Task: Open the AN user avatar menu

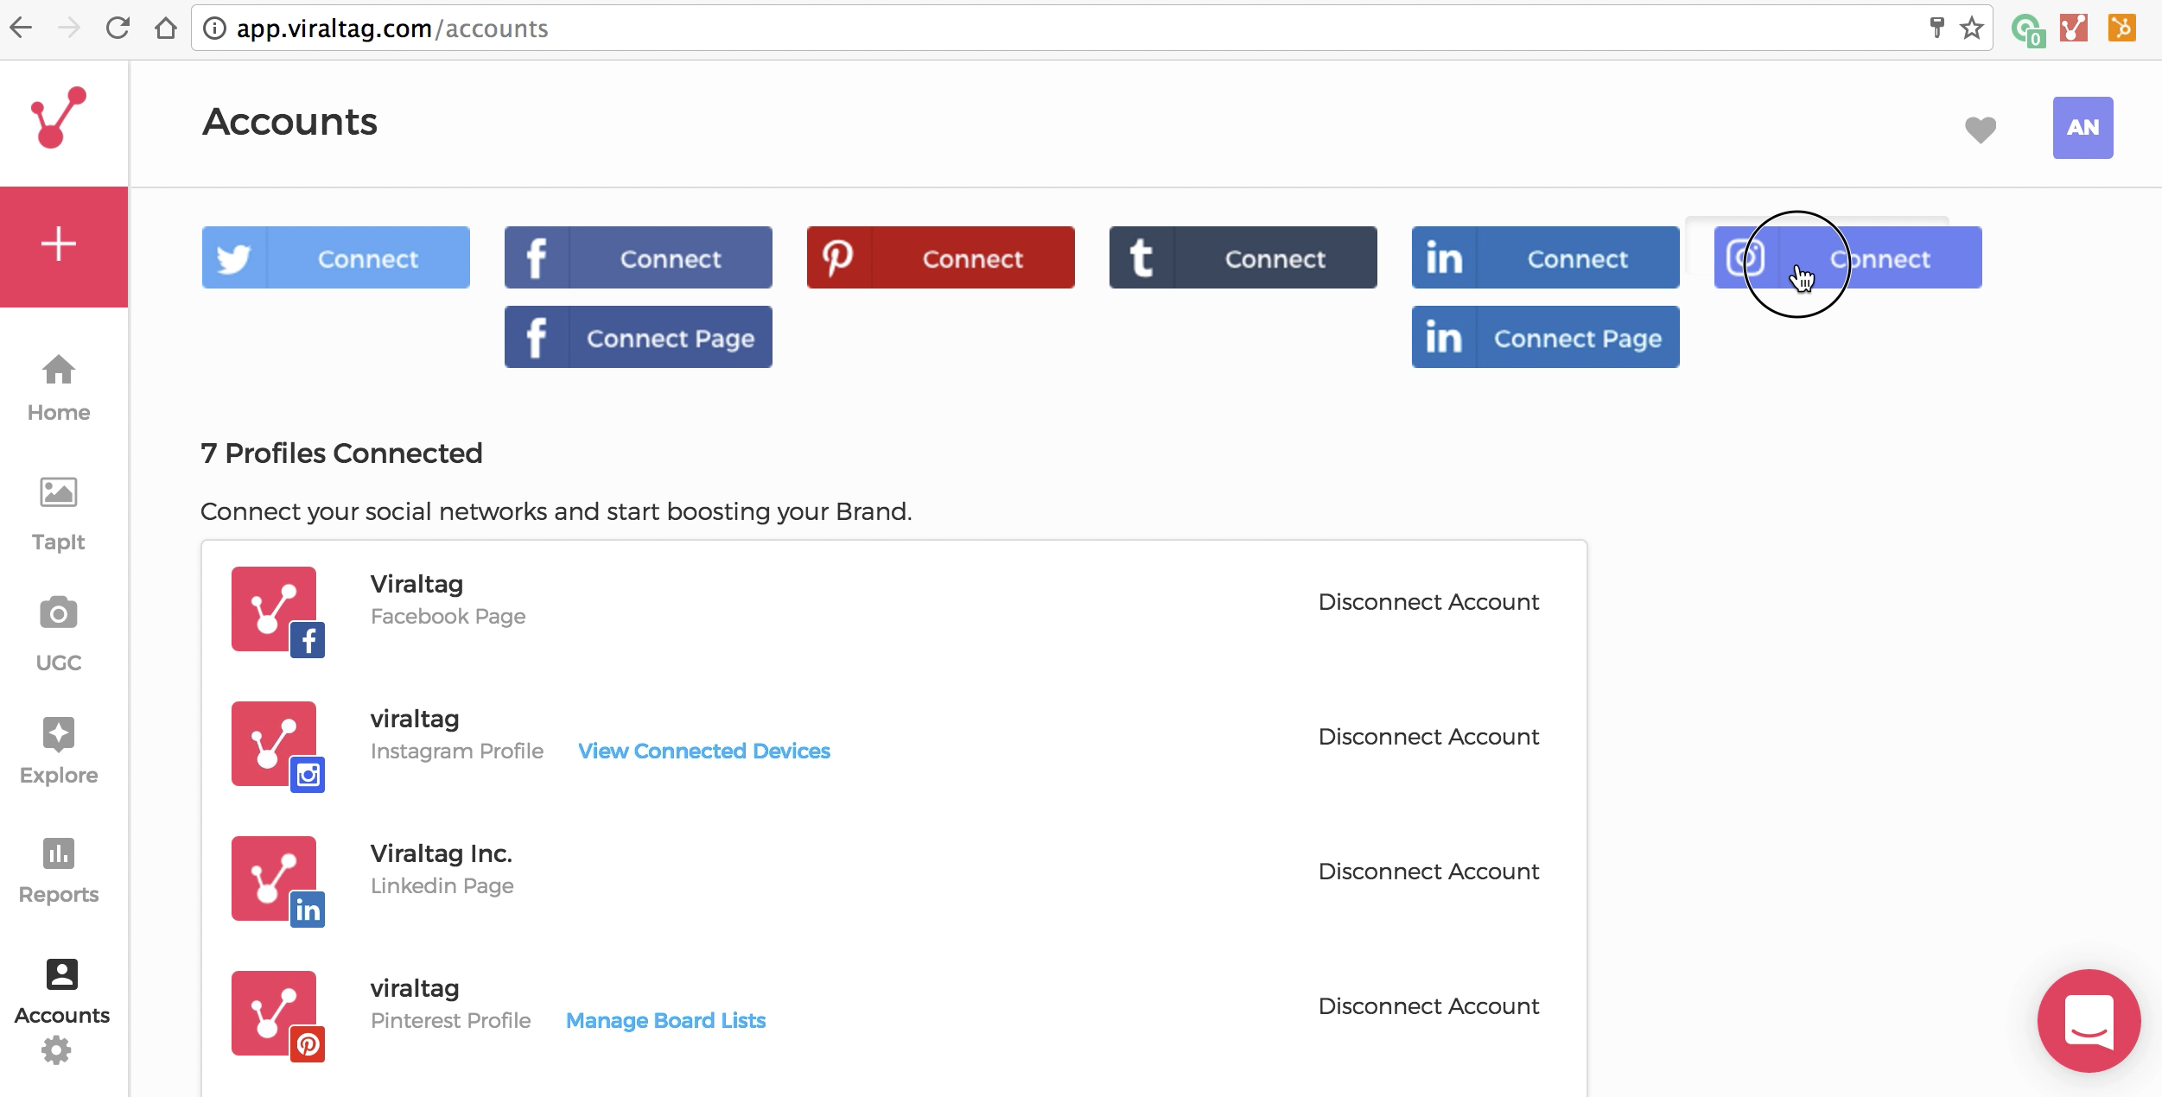Action: [2083, 128]
